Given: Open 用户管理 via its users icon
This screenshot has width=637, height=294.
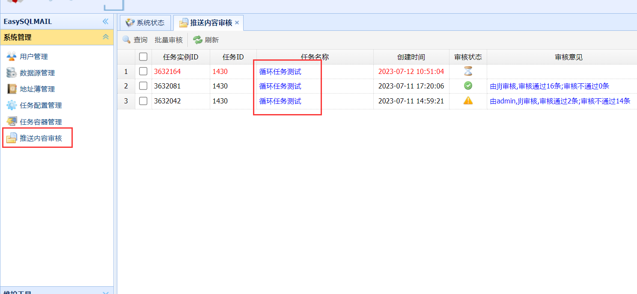Looking at the screenshot, I should pyautogui.click(x=12, y=56).
